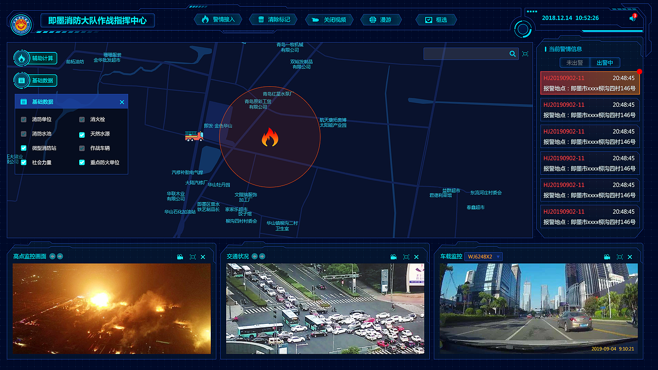Click map label 汽修补胎电气焊
Screen dimensions: 658x370
187,173
